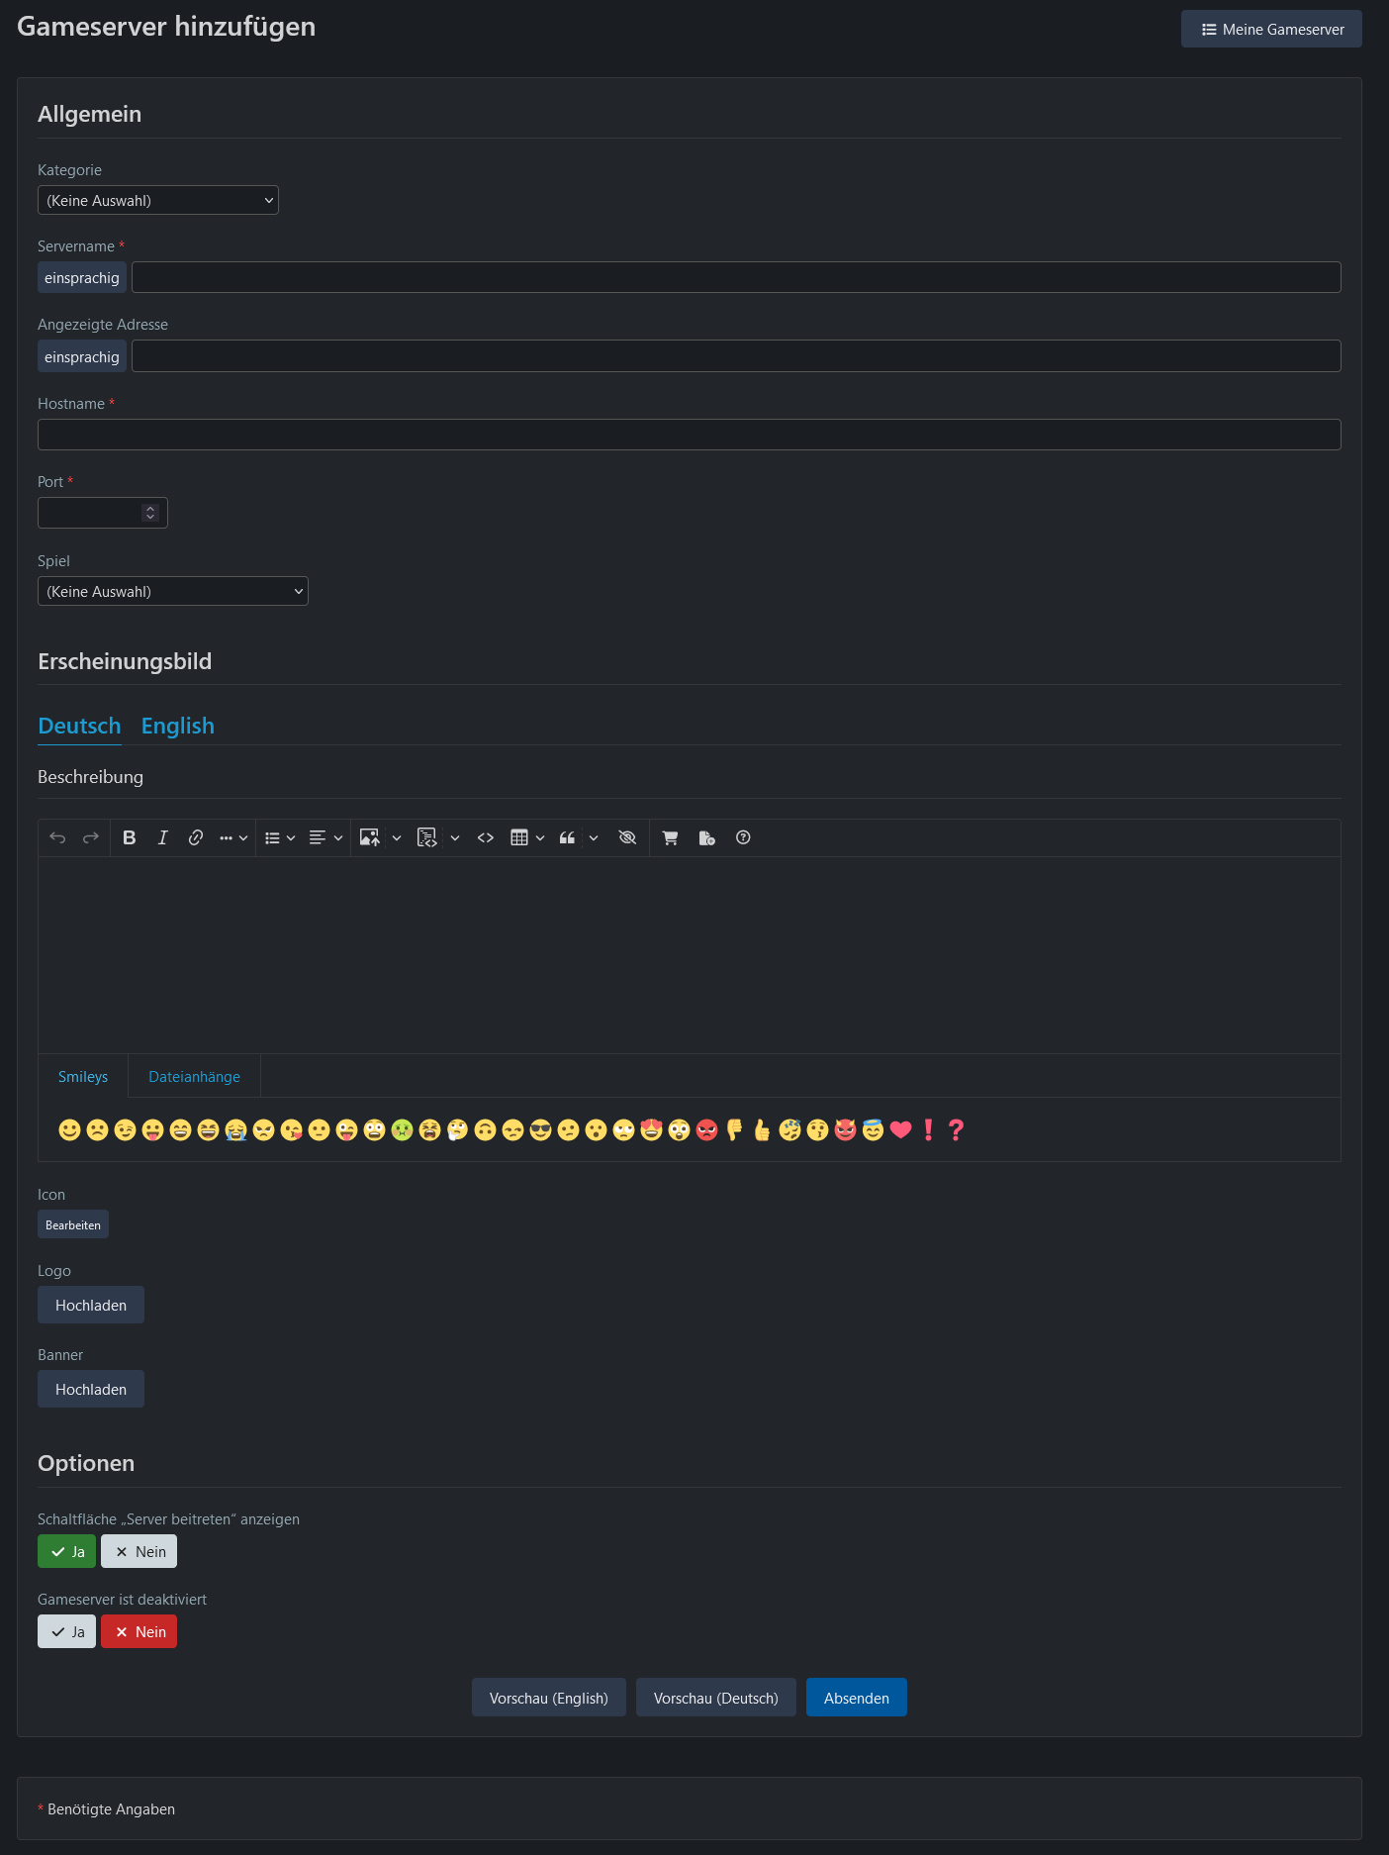Click the inline code icon
This screenshot has height=1855, width=1389.
(x=485, y=837)
